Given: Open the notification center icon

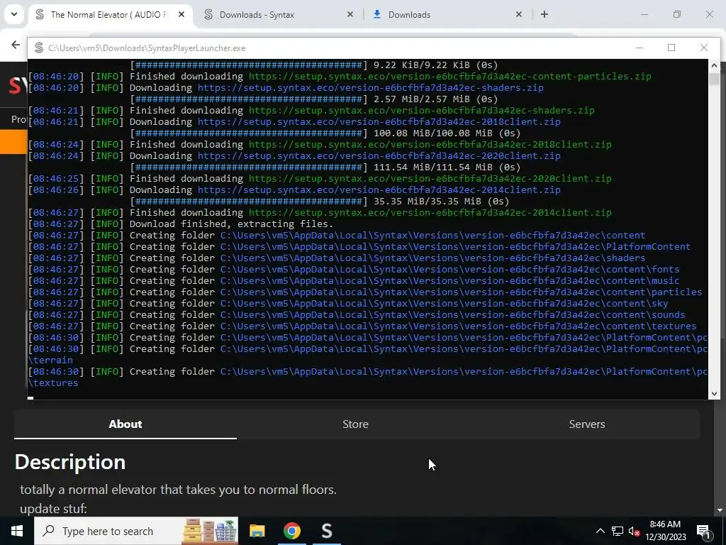Looking at the screenshot, I should (x=704, y=531).
